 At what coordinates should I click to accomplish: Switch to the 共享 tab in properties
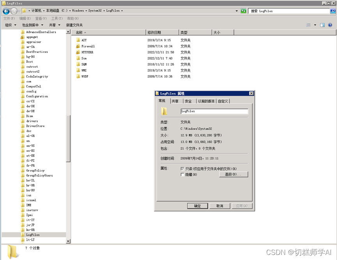coord(175,101)
